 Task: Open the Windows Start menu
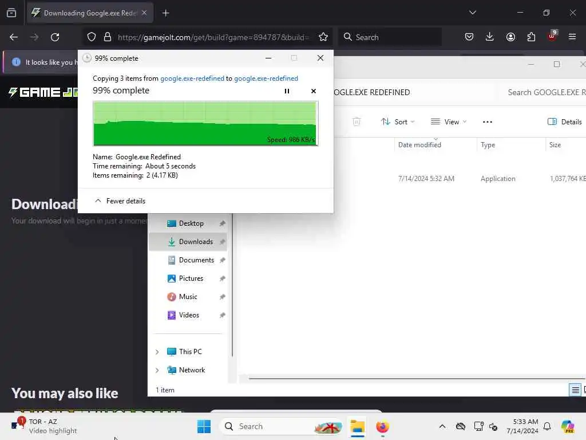[x=204, y=426]
